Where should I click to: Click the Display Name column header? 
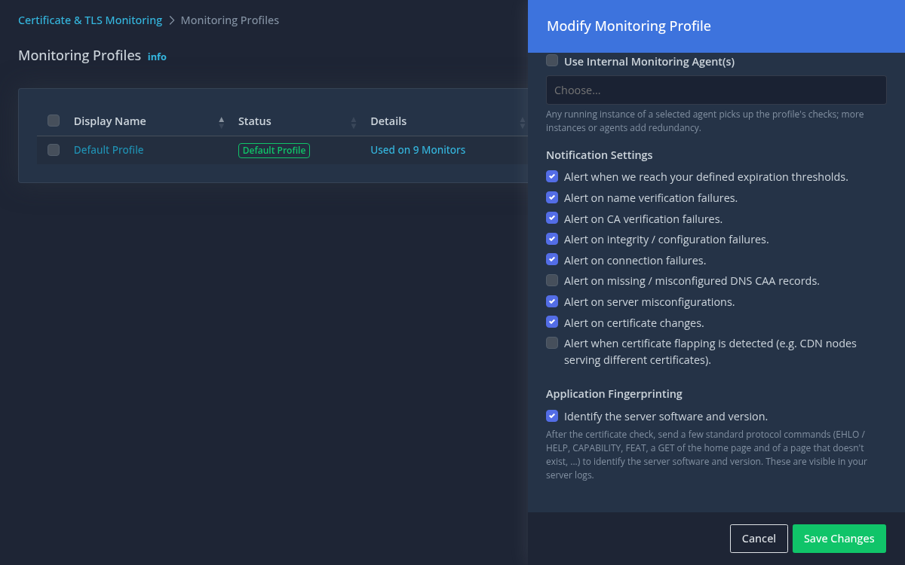[110, 121]
